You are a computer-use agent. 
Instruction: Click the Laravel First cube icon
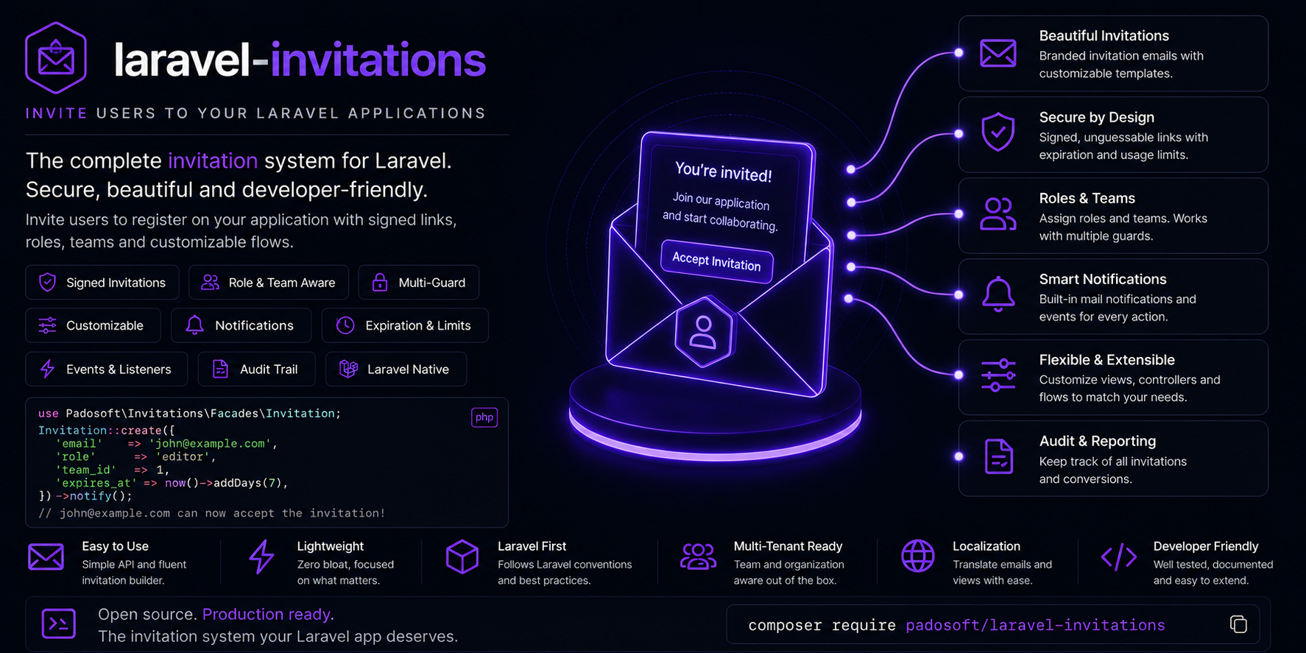pos(462,557)
